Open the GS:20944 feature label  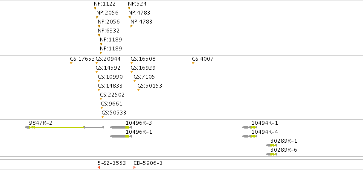(108, 59)
